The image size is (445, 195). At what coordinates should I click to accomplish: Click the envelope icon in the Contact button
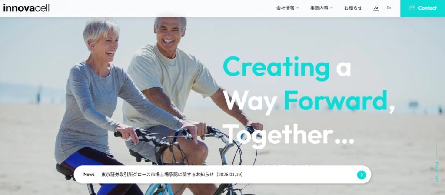[x=412, y=8]
